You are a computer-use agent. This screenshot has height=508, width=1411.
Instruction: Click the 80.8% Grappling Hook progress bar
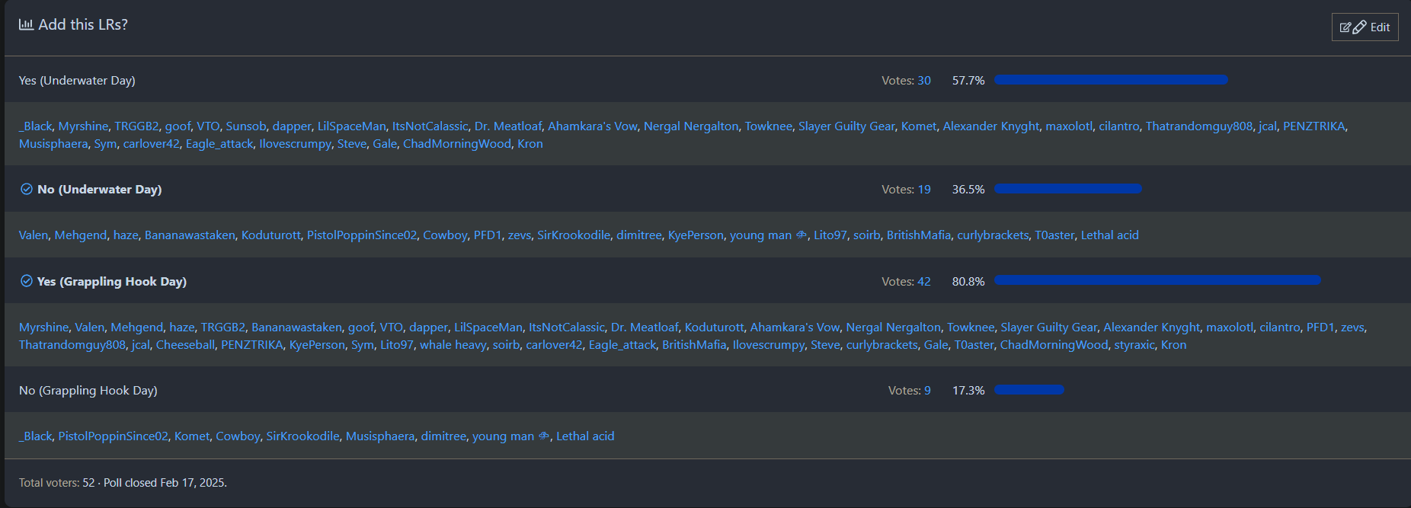coord(1157,280)
